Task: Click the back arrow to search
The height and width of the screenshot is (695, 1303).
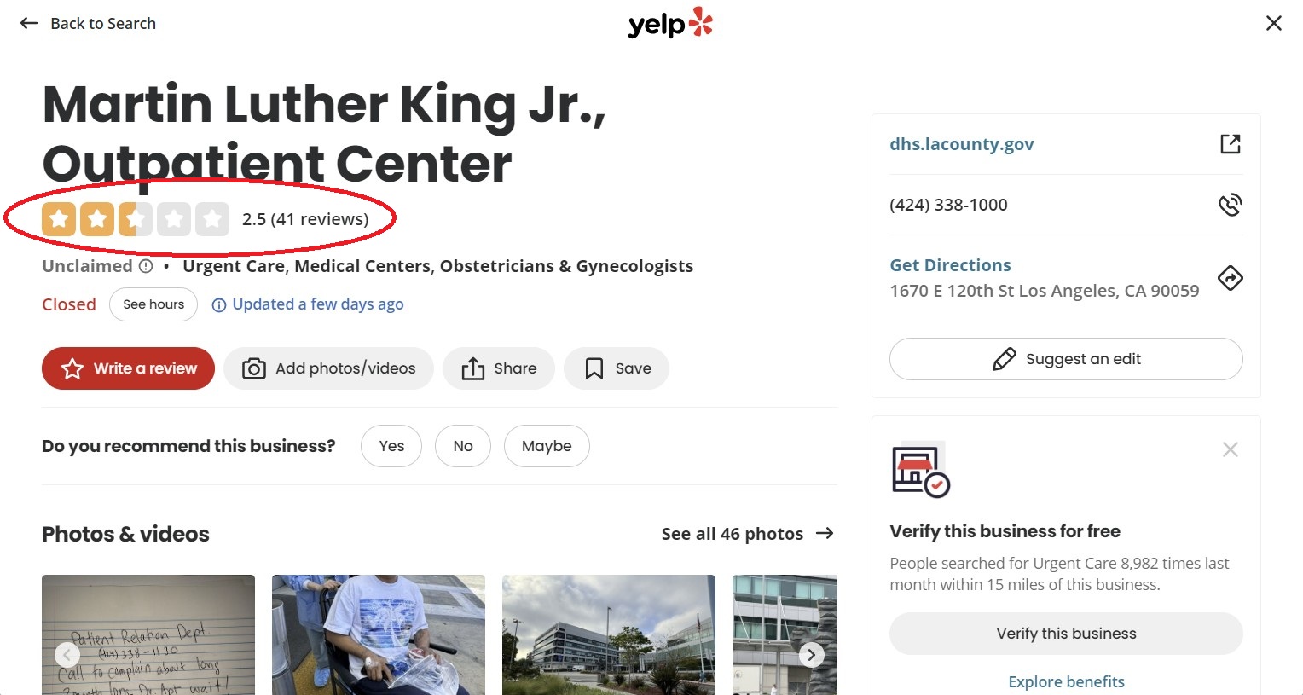Action: coord(29,23)
